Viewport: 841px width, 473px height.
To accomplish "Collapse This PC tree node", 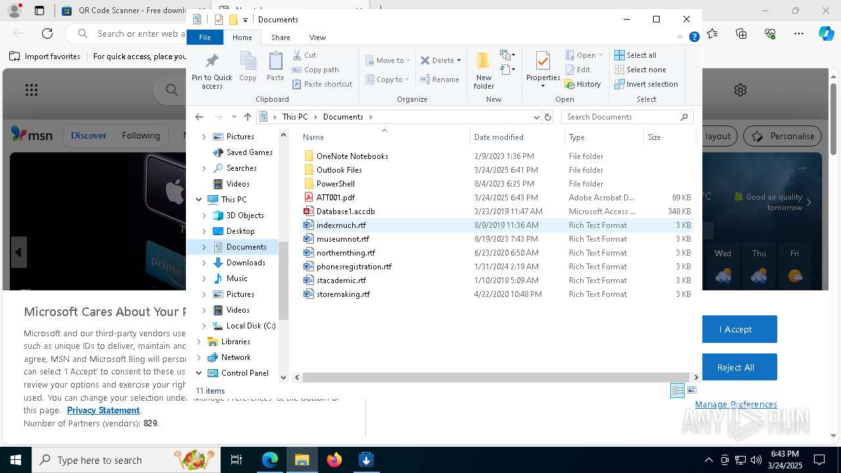I will [x=199, y=200].
